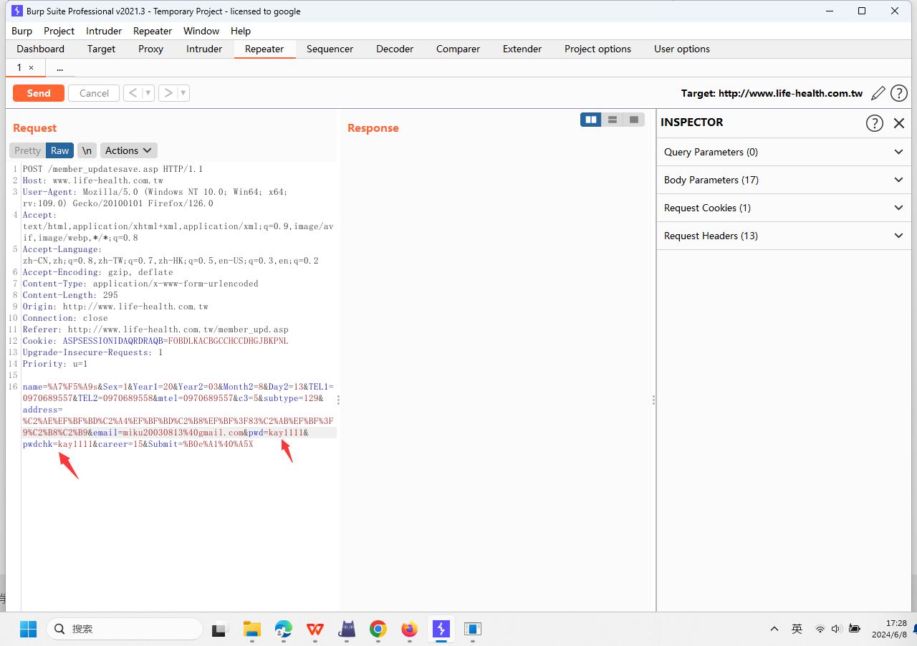The width and height of the screenshot is (917, 646).
Task: Close Repeater tab 1 with its ×
Action: 31,67
